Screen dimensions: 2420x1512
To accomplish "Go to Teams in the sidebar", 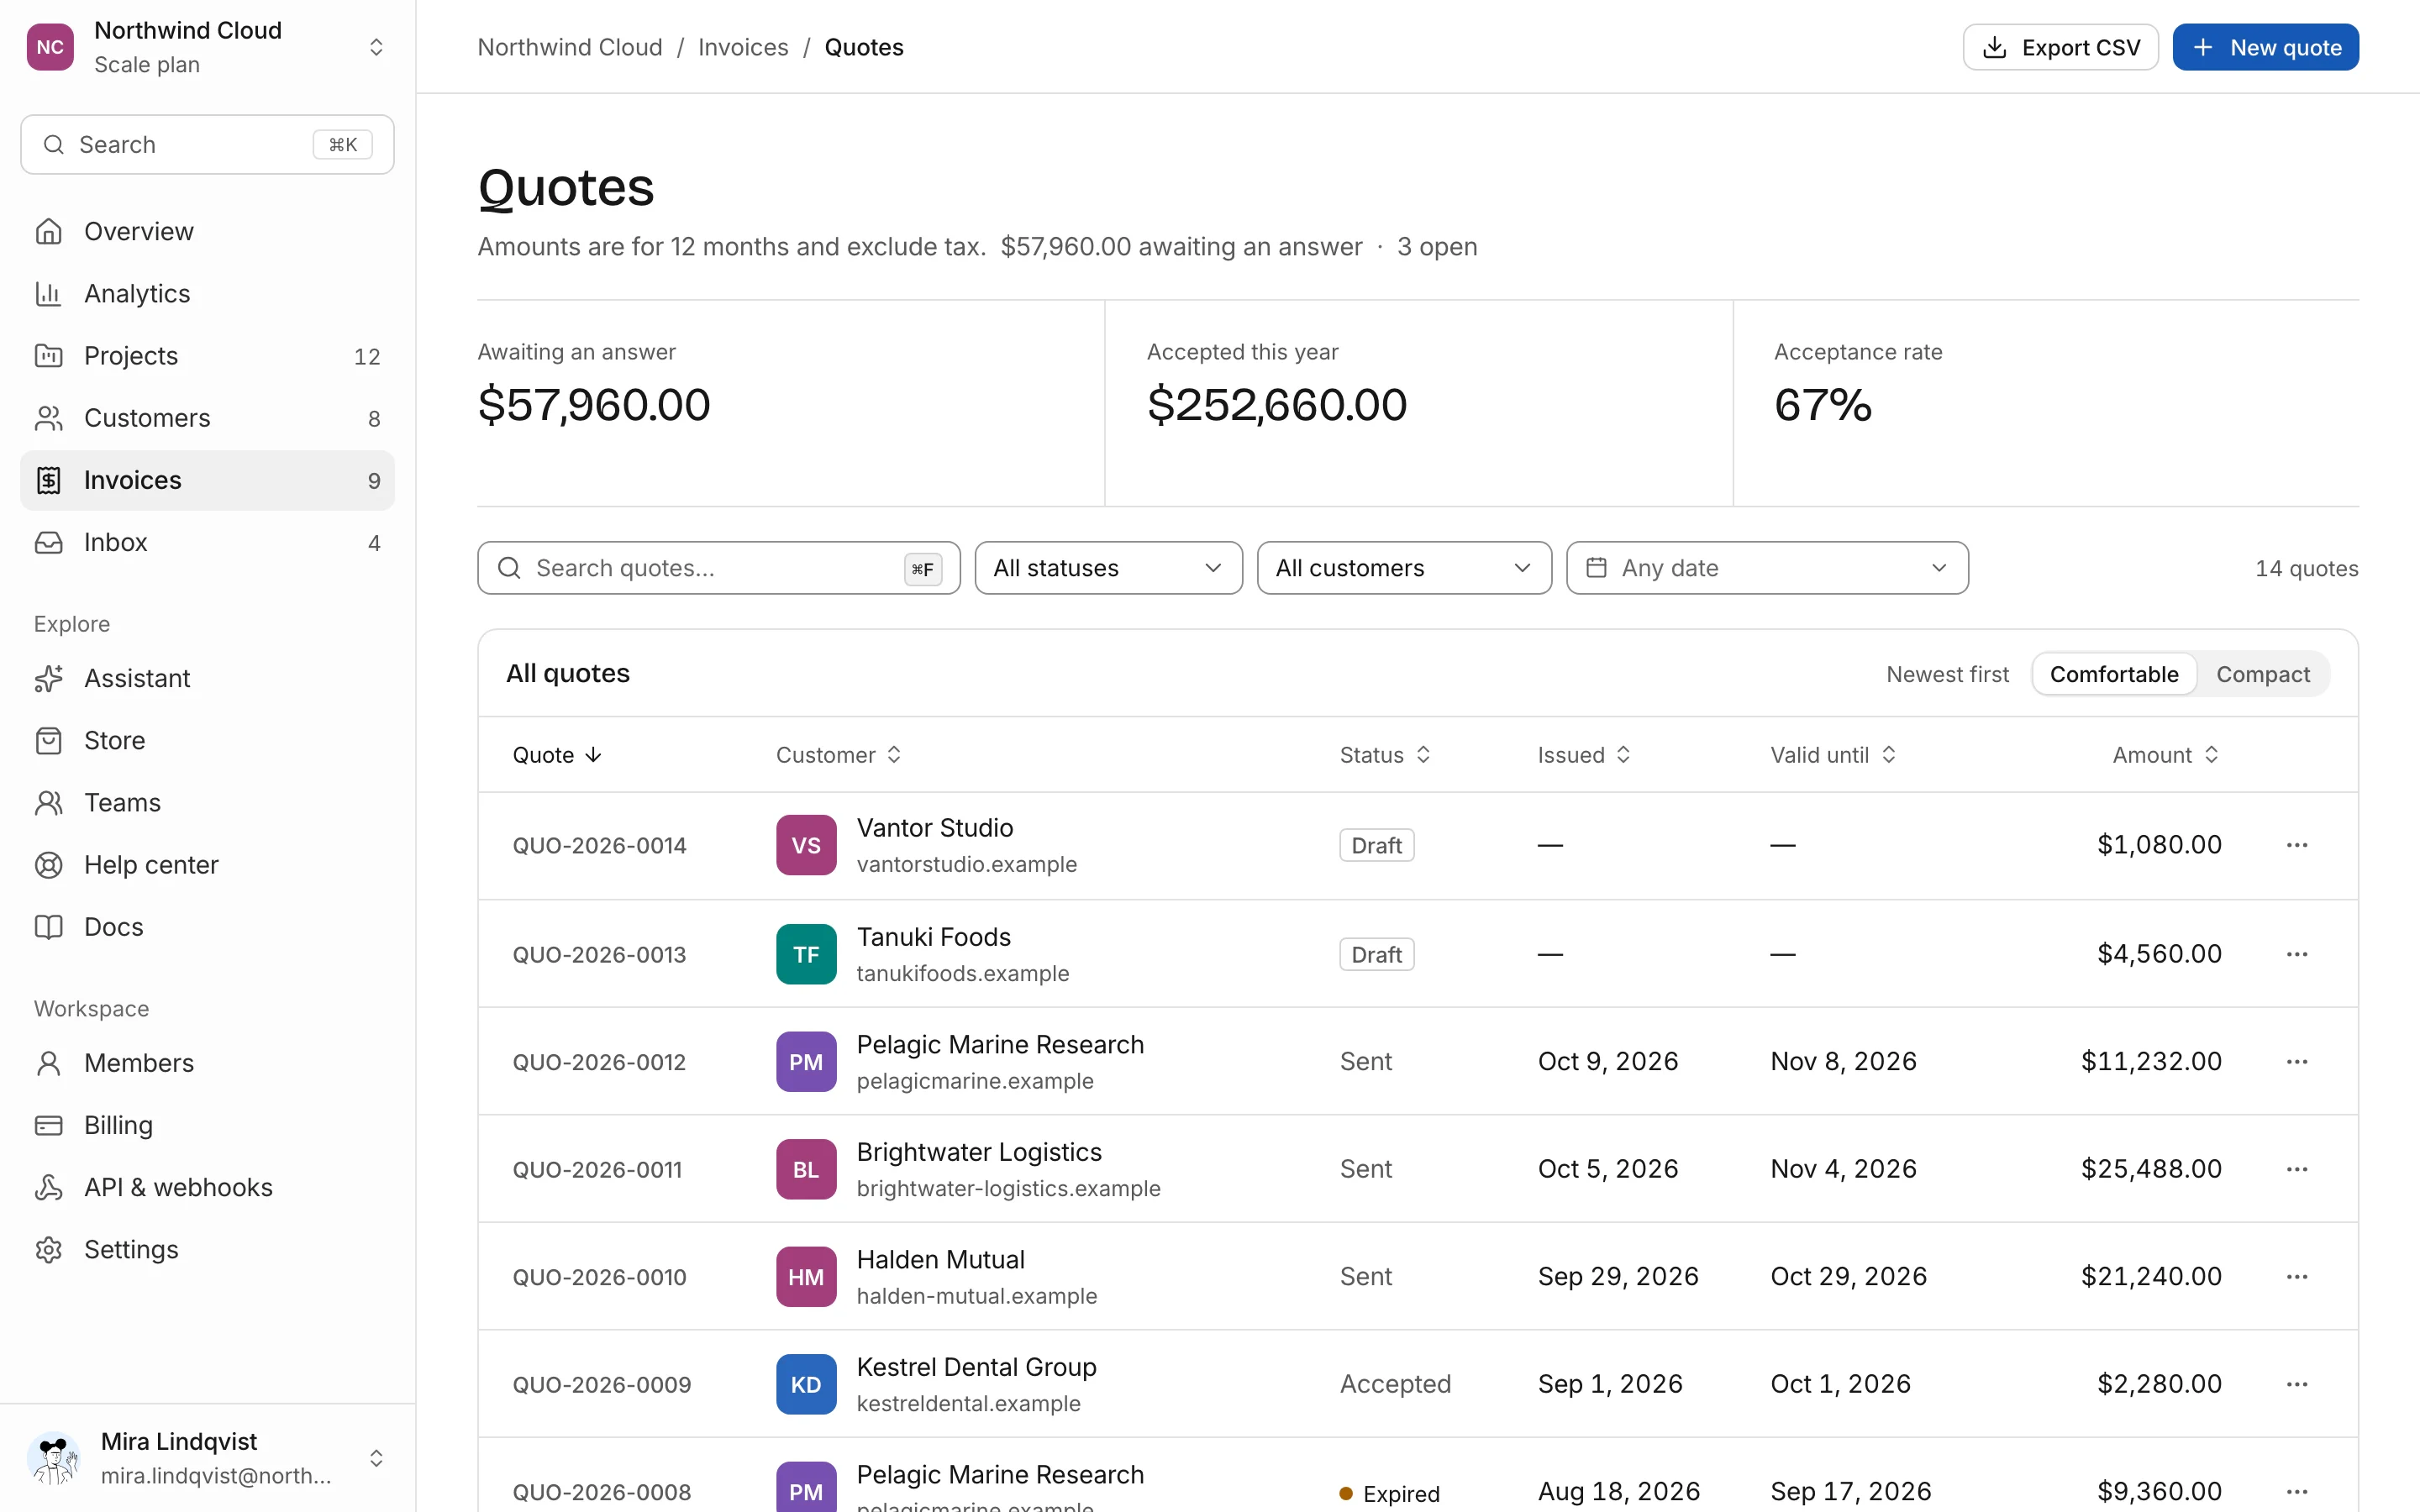I will coord(207,802).
